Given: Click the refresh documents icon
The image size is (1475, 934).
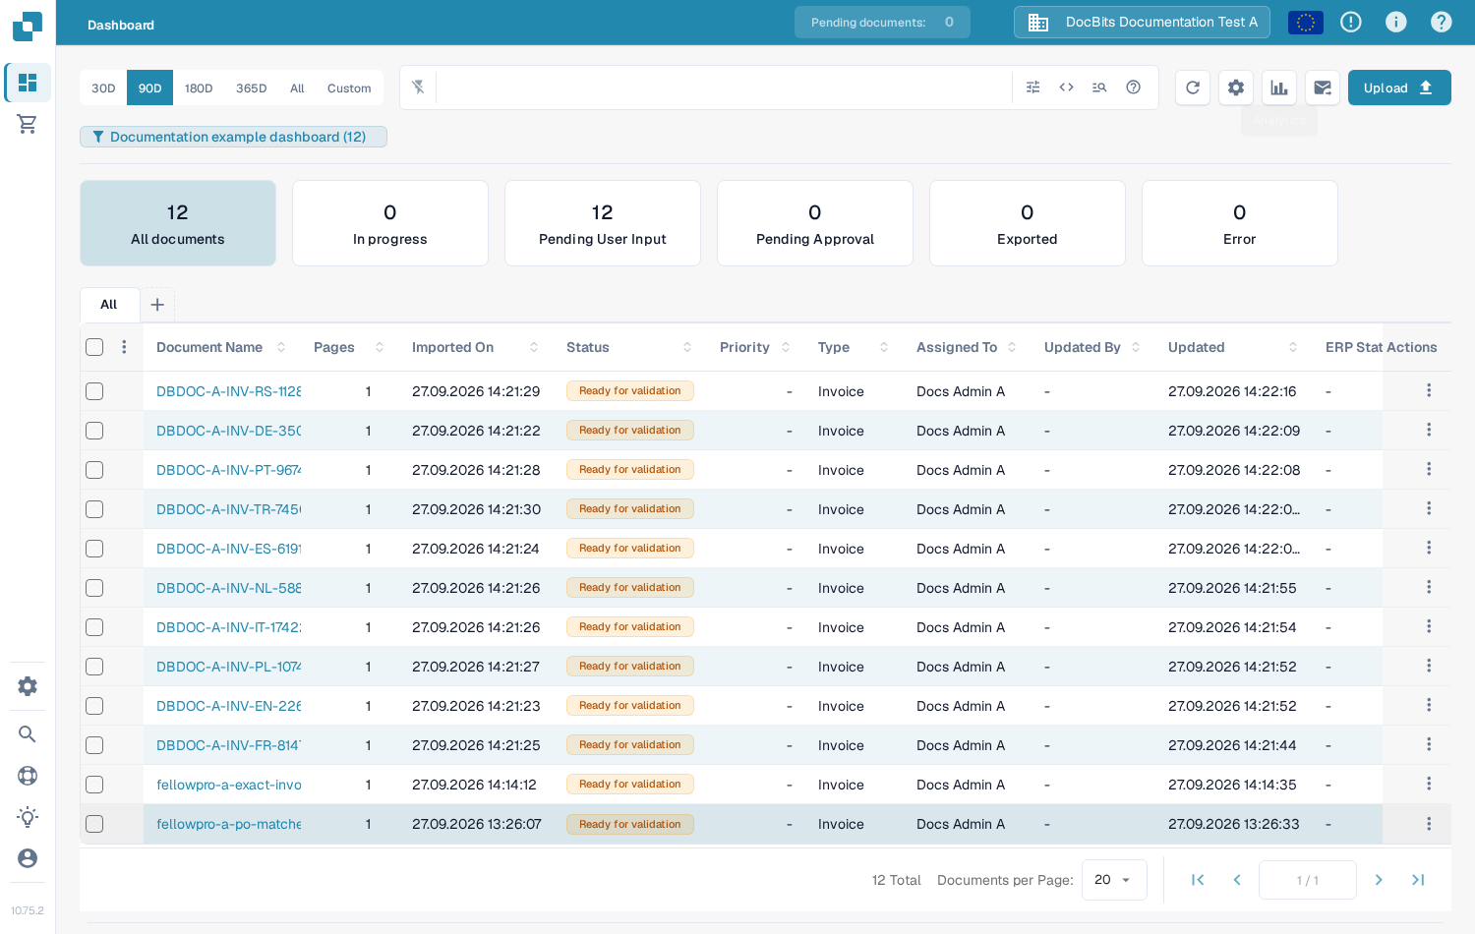Looking at the screenshot, I should pos(1193,88).
